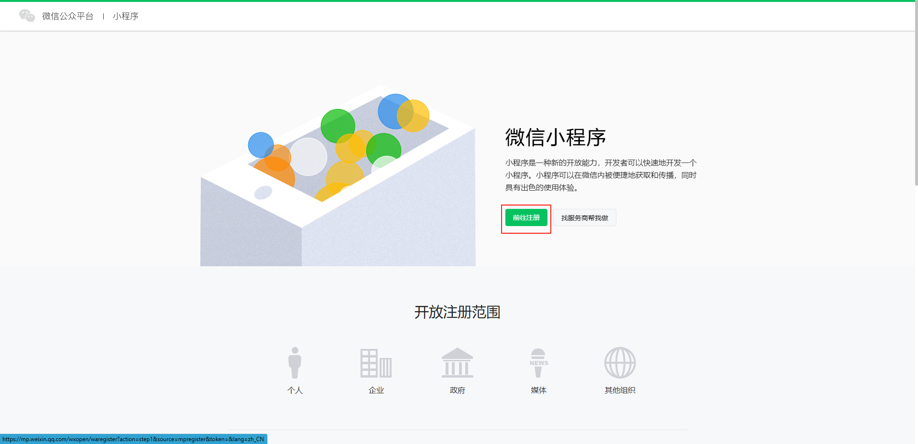
Task: Click the mini program box illustration
Action: coord(338,175)
